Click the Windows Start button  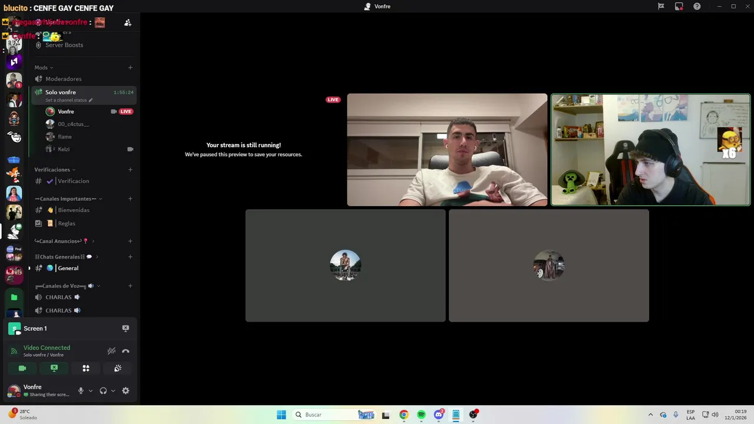[x=282, y=415]
